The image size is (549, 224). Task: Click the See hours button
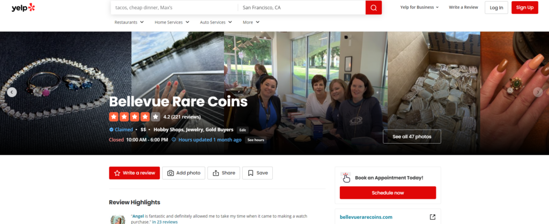(x=256, y=140)
